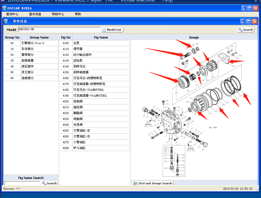Select group 10 车体部分
Viewport: 261px width, 198px height.
tap(31, 49)
